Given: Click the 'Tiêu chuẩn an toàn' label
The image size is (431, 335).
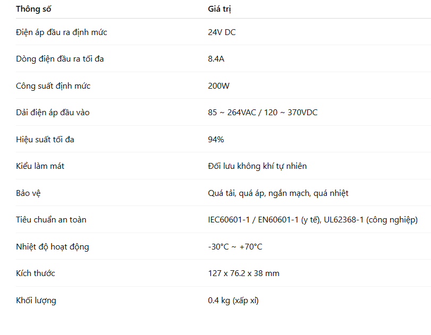Looking at the screenshot, I should [51, 220].
